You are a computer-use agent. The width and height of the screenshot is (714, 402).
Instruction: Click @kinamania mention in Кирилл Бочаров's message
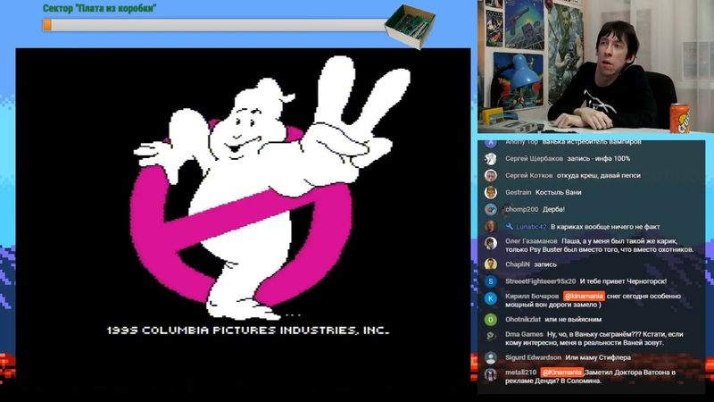coord(584,296)
